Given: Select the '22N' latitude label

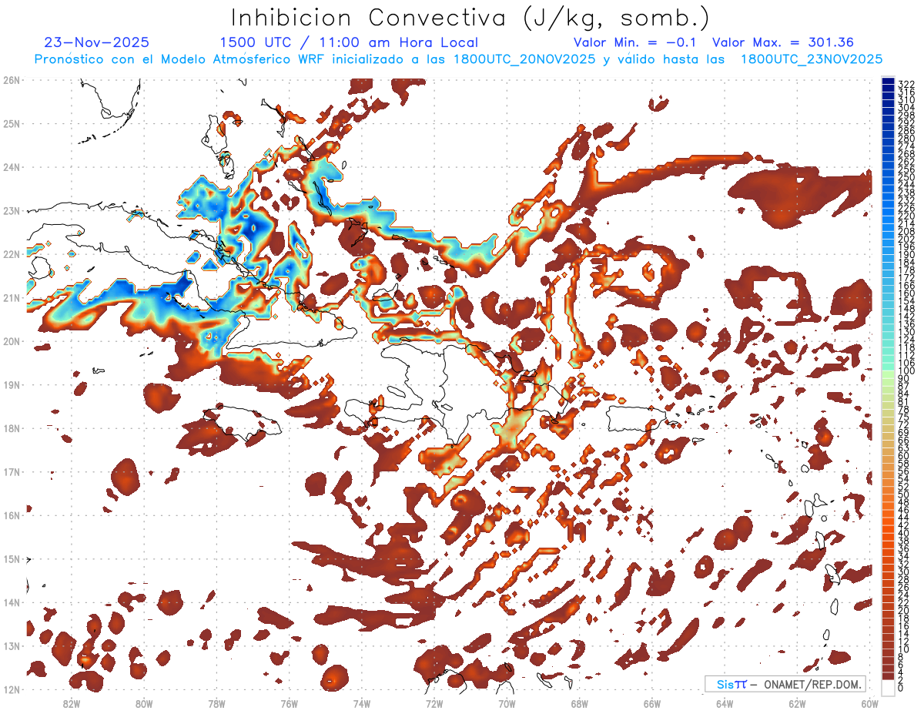Looking at the screenshot, I should 12,254.
